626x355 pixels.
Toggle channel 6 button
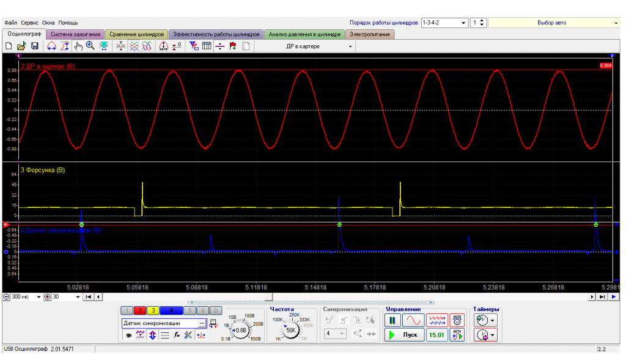(203, 310)
